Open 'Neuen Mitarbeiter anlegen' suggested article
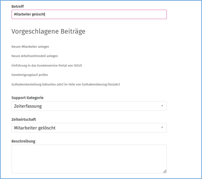The width and height of the screenshot is (202, 179). point(30,47)
